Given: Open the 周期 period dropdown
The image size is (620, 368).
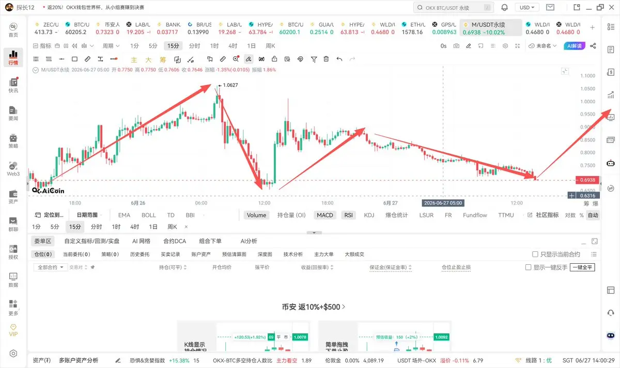Looking at the screenshot, I should click(x=111, y=46).
